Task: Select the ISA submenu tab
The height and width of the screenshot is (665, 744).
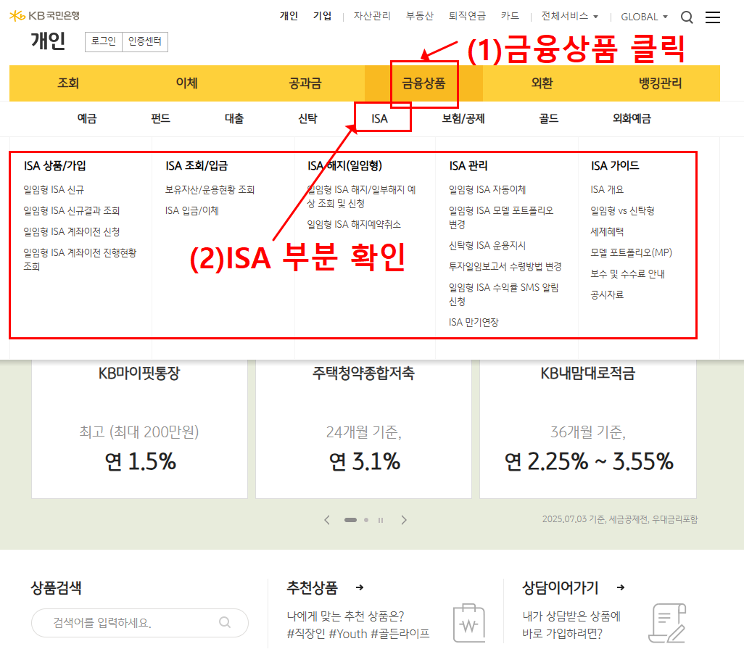Action: (379, 118)
